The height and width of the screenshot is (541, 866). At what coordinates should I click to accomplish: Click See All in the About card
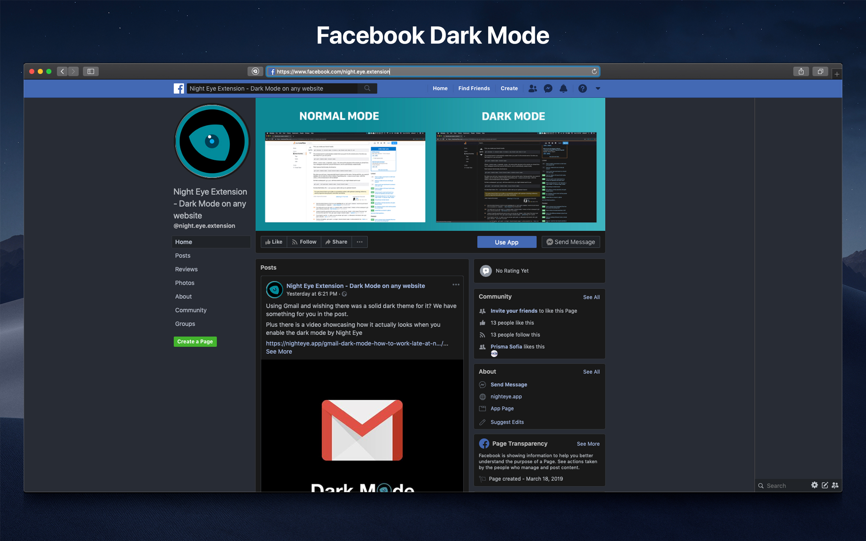point(591,372)
